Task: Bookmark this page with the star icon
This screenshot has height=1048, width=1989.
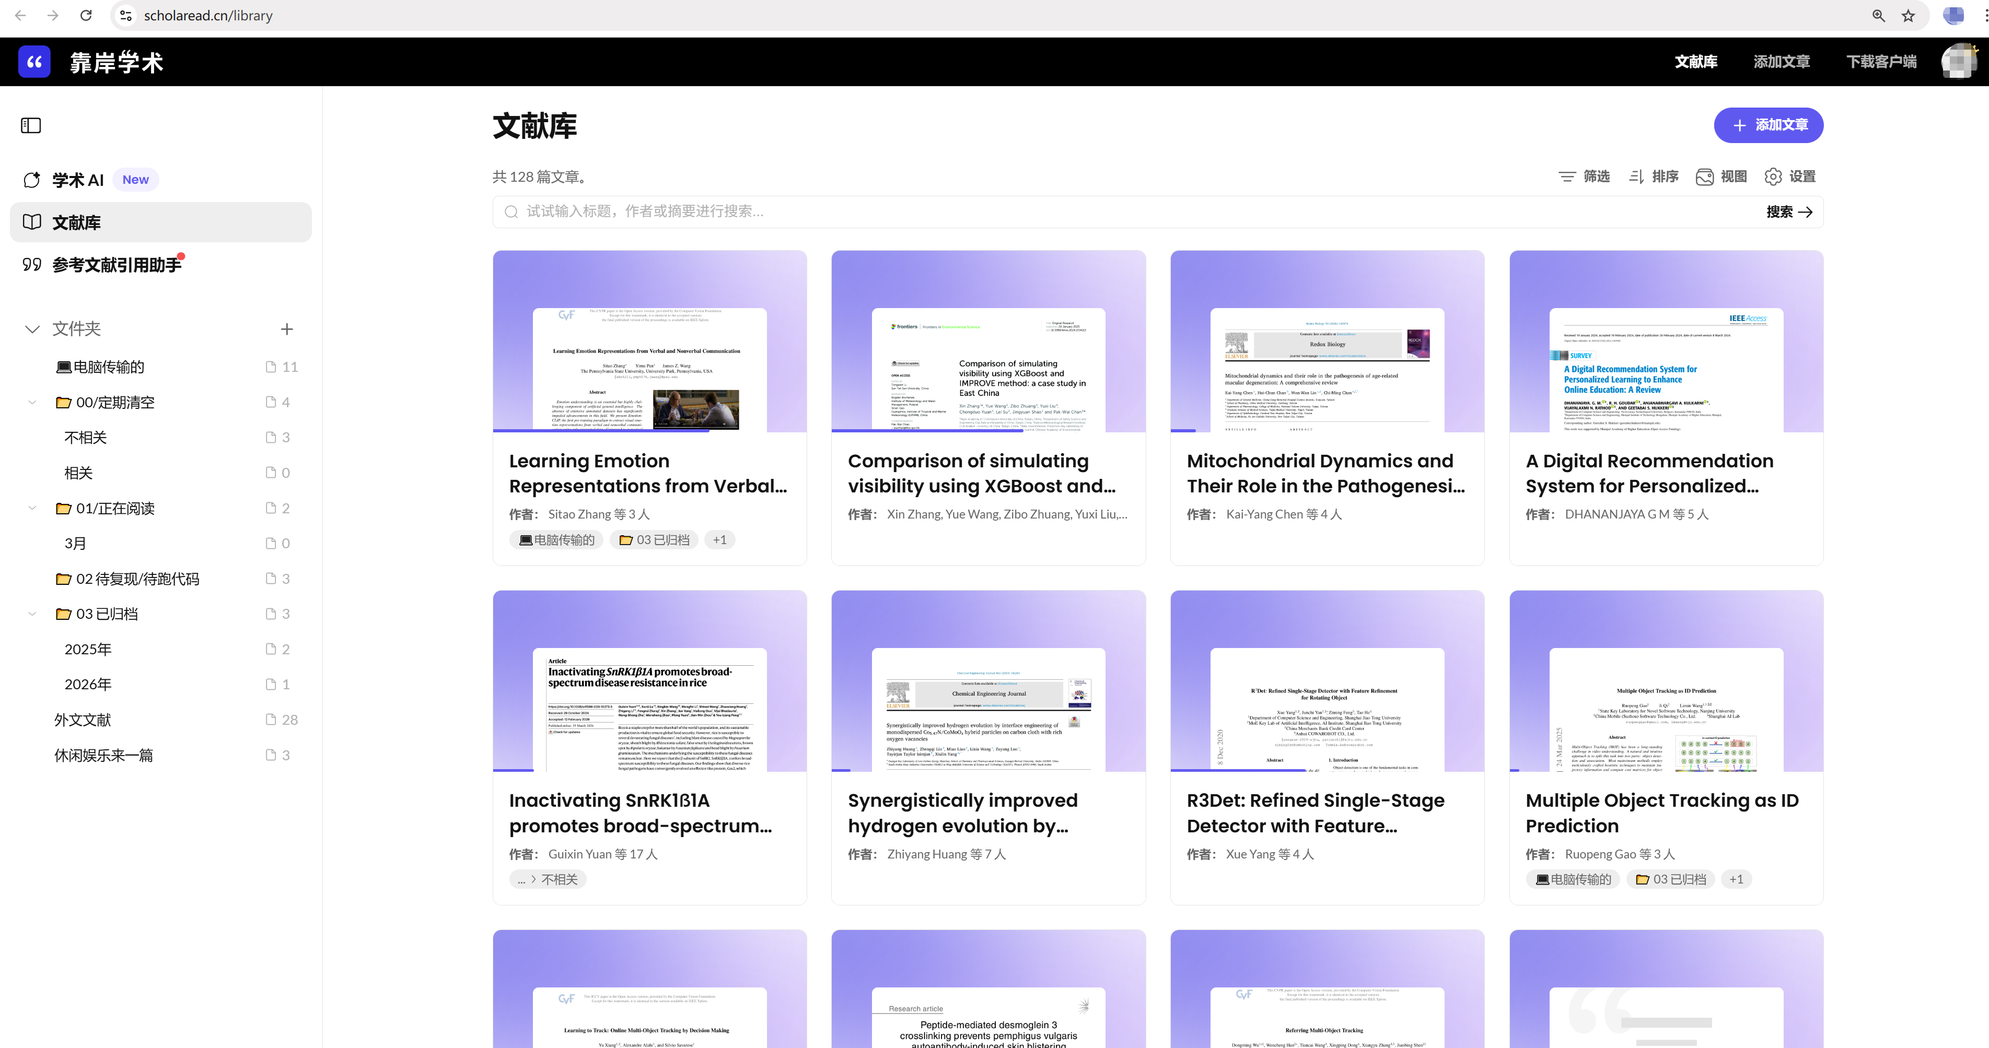Action: click(x=1908, y=16)
